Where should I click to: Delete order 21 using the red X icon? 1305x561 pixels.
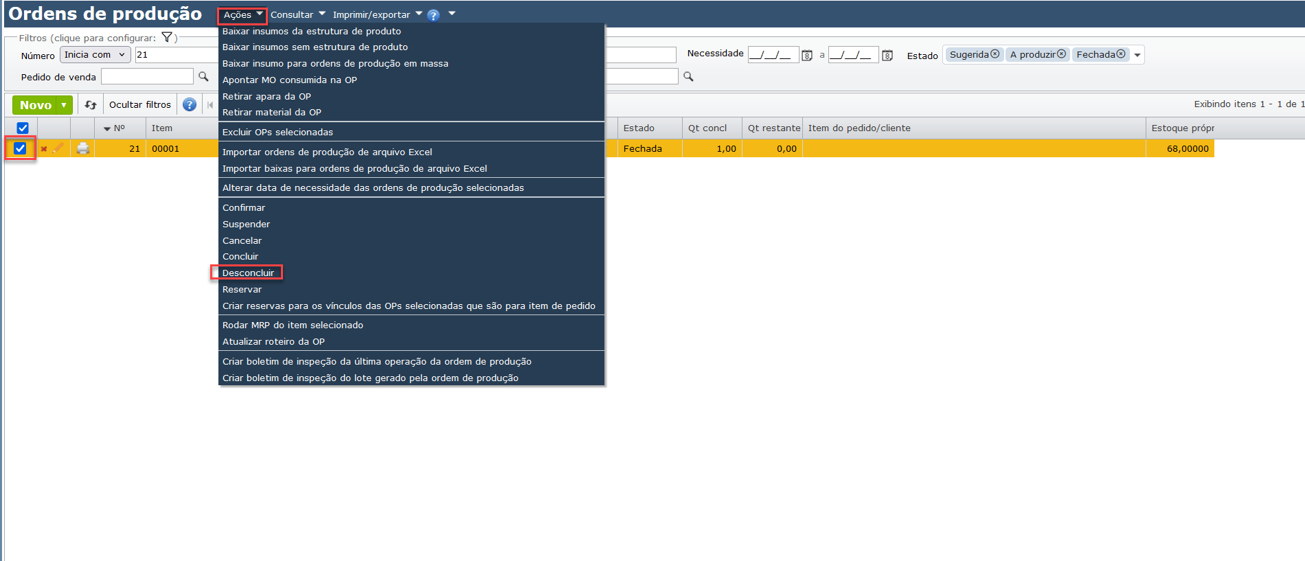[x=44, y=148]
